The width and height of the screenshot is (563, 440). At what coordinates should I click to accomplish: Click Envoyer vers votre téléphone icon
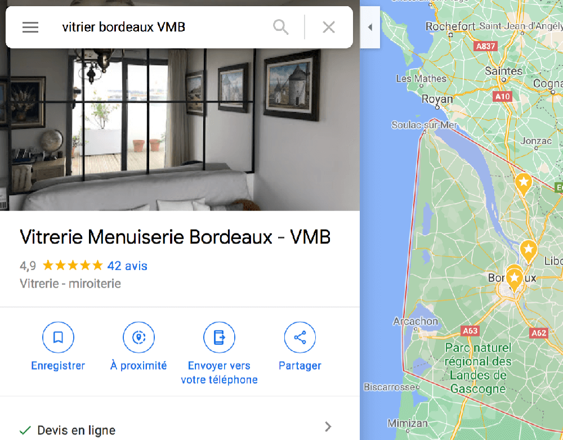[x=219, y=338]
